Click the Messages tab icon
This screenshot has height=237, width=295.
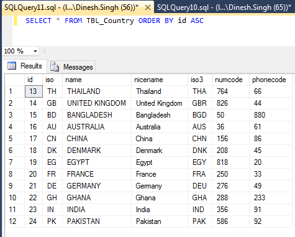55,67
